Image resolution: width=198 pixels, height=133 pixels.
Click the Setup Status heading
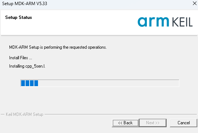tap(19, 17)
